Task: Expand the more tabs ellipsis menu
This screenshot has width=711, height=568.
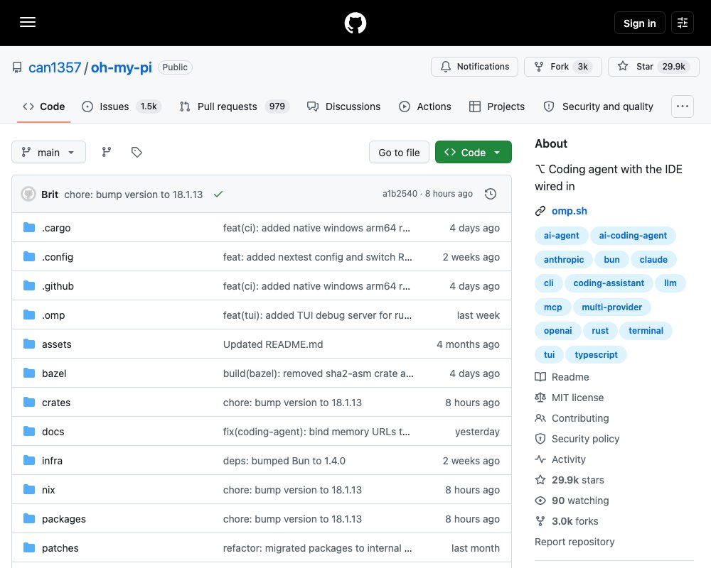Action: tap(683, 106)
